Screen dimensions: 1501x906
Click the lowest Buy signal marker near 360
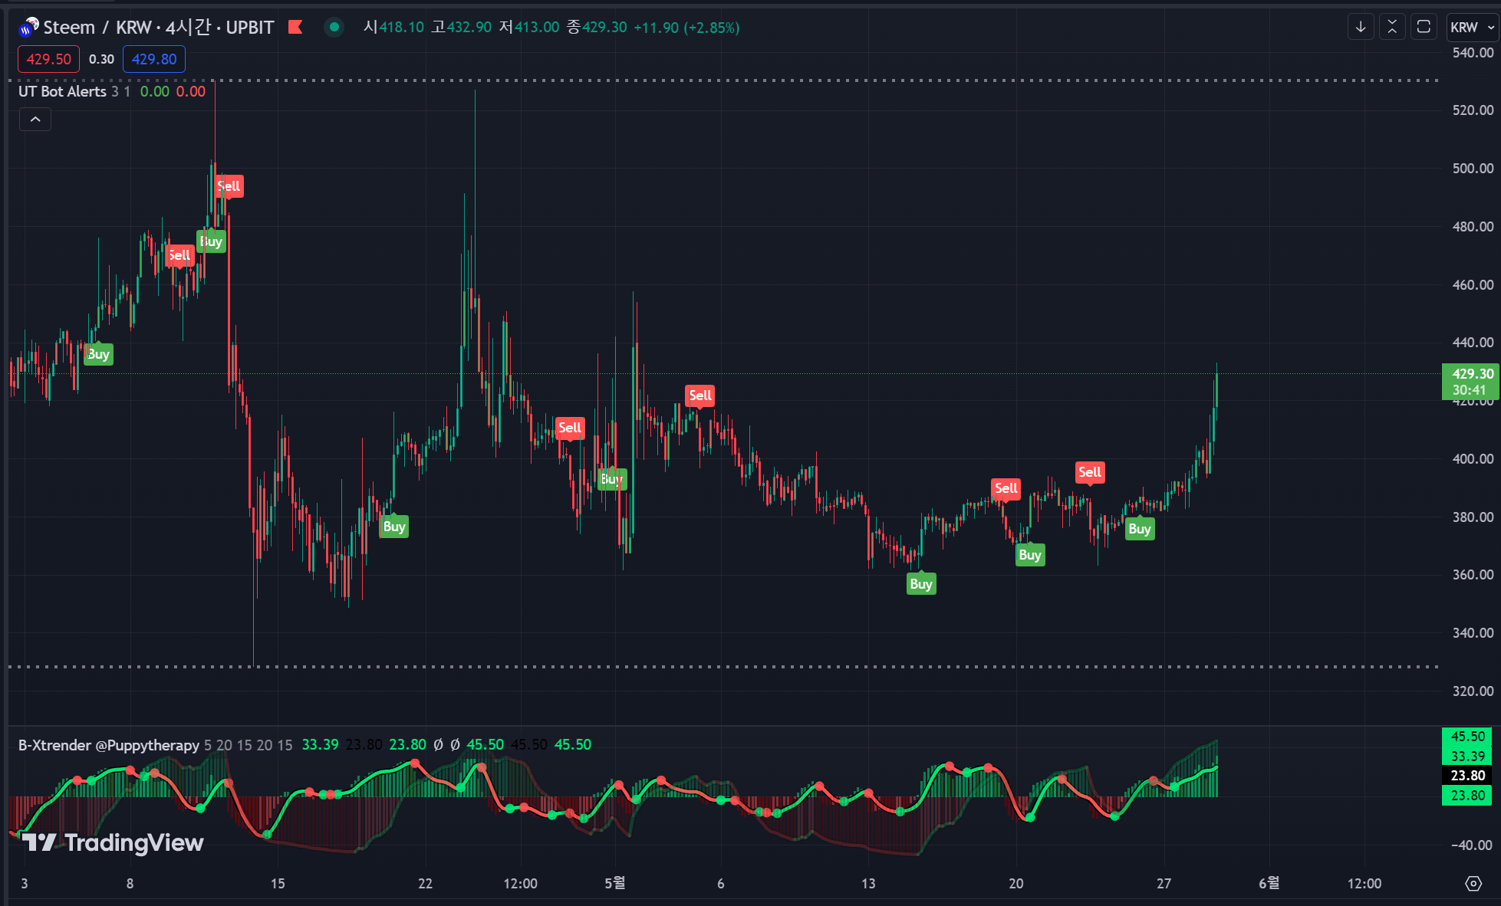tap(920, 584)
